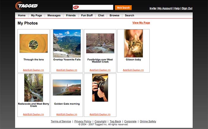The height and width of the screenshot is (129, 208).
Task: Open the Redwoods and West Berry Creek photo
Action: point(34,87)
